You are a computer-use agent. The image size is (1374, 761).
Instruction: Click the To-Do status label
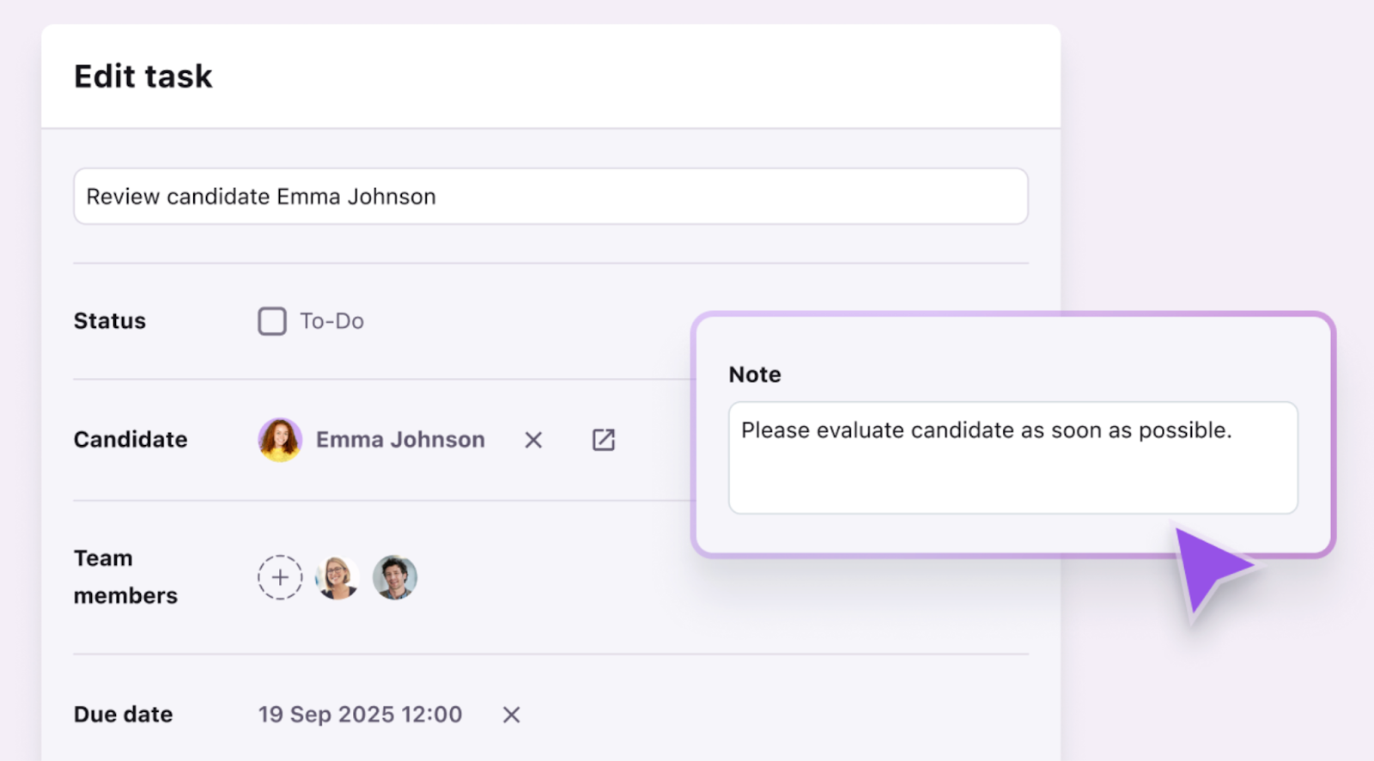coord(331,321)
